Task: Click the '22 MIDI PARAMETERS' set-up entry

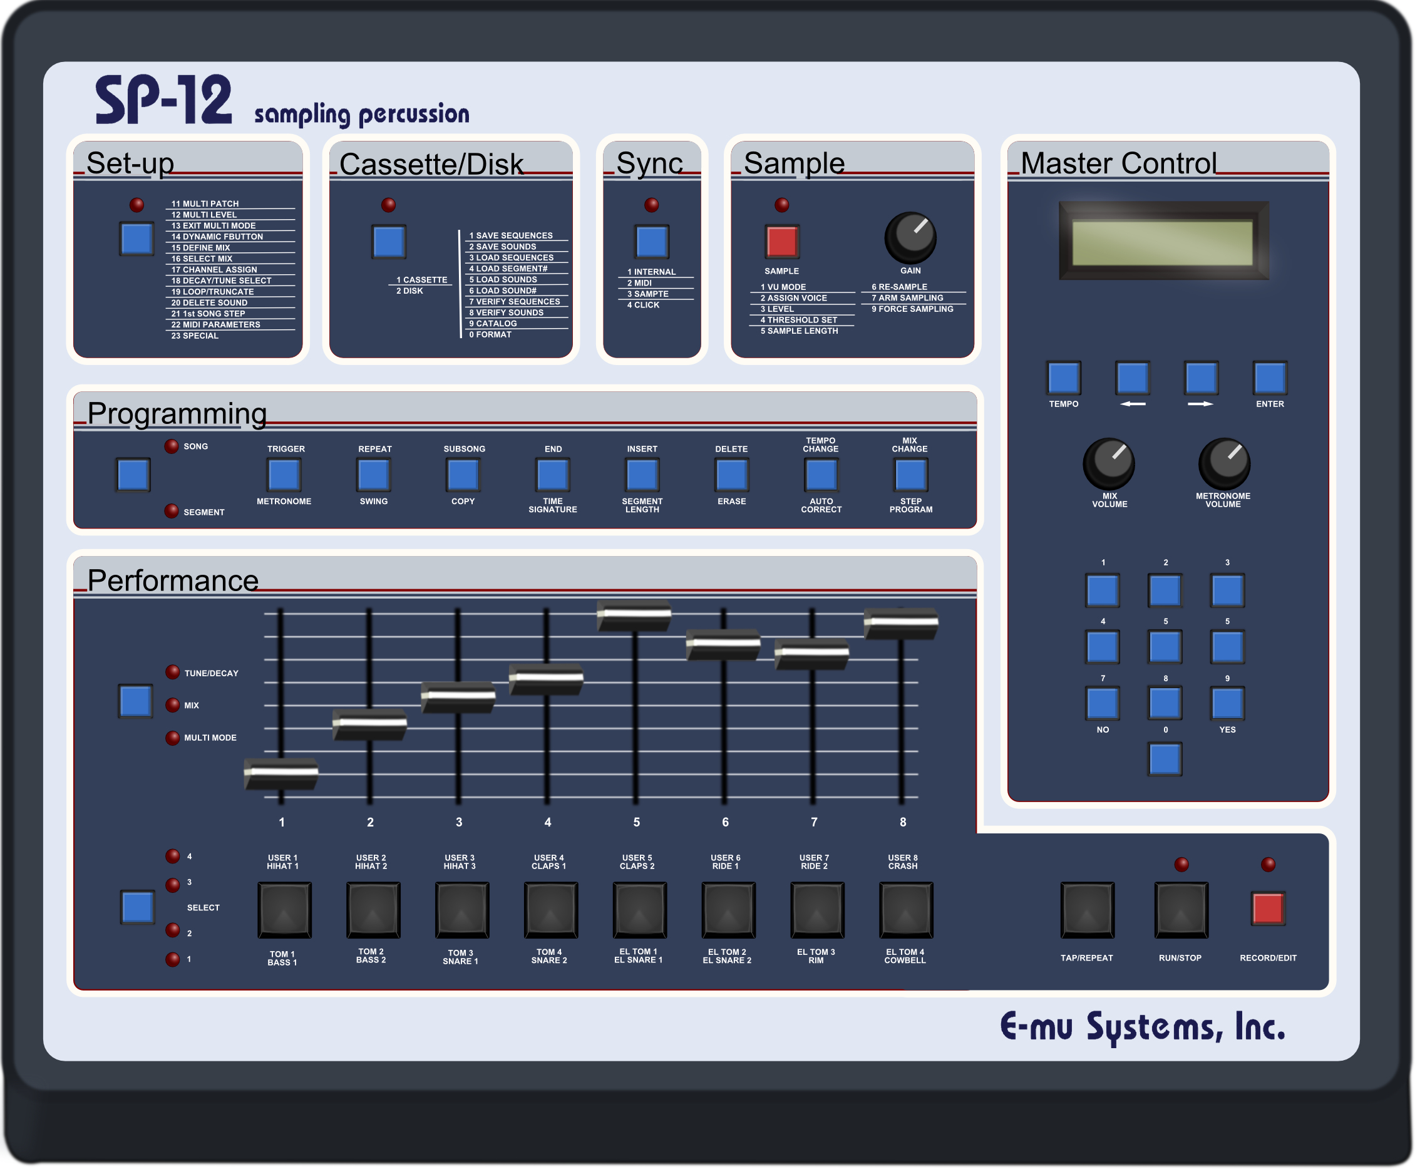Action: [x=215, y=324]
